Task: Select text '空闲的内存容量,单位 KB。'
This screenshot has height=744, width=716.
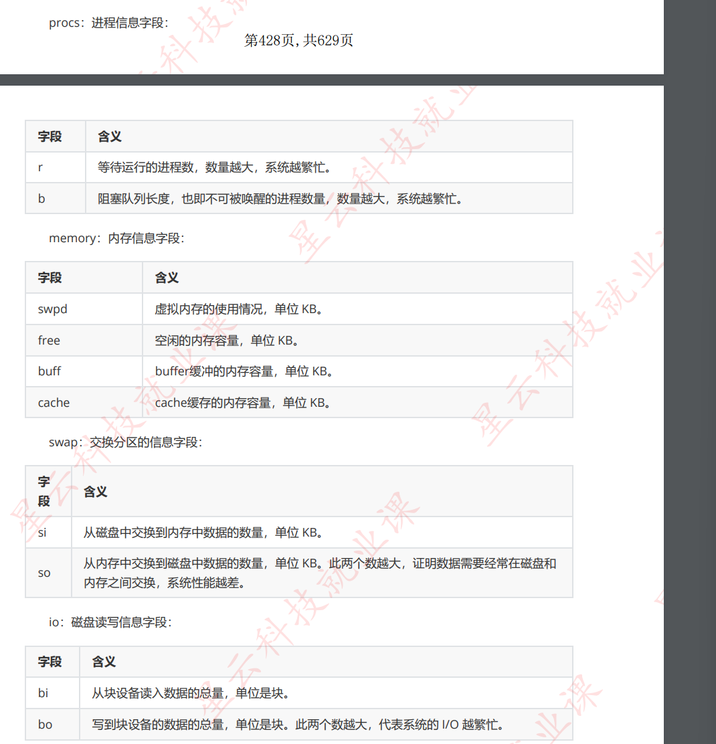Action: coord(227,341)
